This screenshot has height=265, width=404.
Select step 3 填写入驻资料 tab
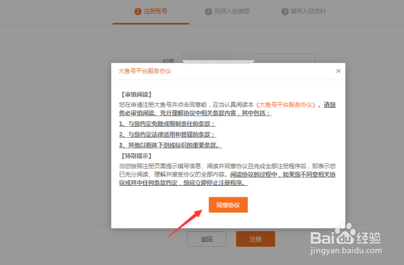(304, 11)
